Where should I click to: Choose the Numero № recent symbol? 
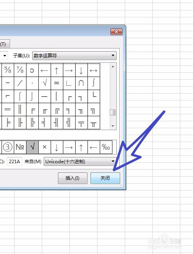20,147
